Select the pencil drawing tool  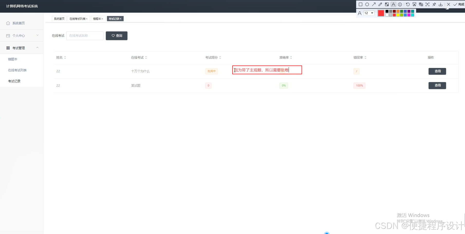(380, 4)
